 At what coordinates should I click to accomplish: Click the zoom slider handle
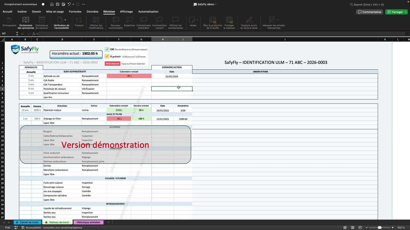coord(380,227)
